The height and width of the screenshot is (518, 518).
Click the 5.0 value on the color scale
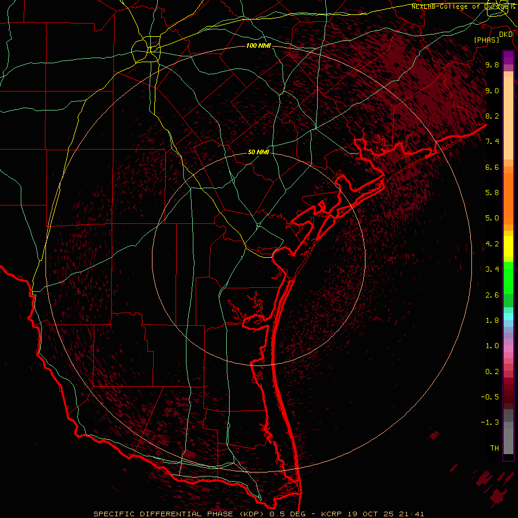coord(492,218)
